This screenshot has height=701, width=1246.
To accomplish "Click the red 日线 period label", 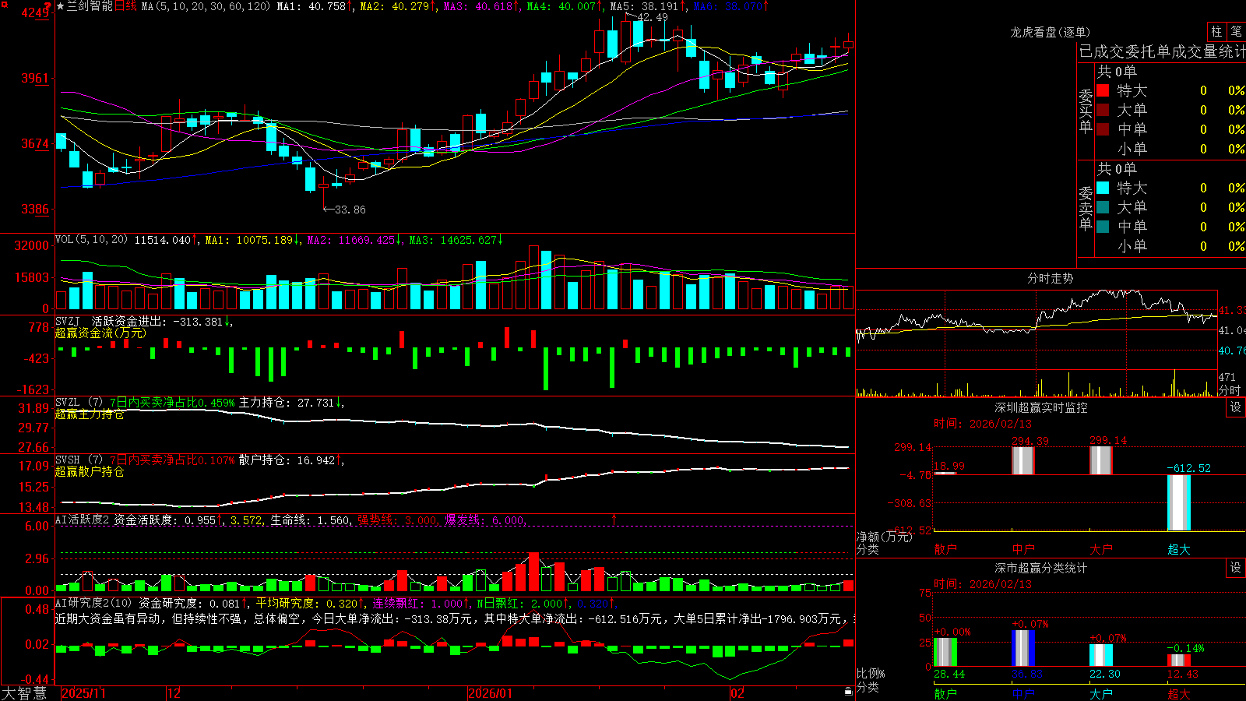I will pos(125,6).
